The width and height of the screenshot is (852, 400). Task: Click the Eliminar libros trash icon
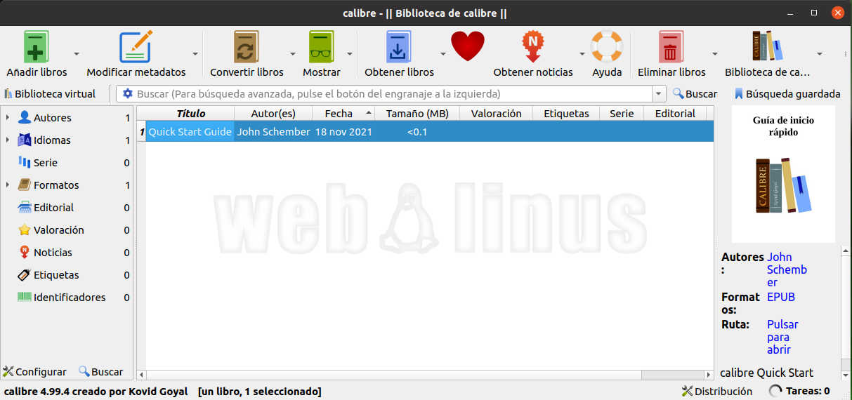point(671,47)
